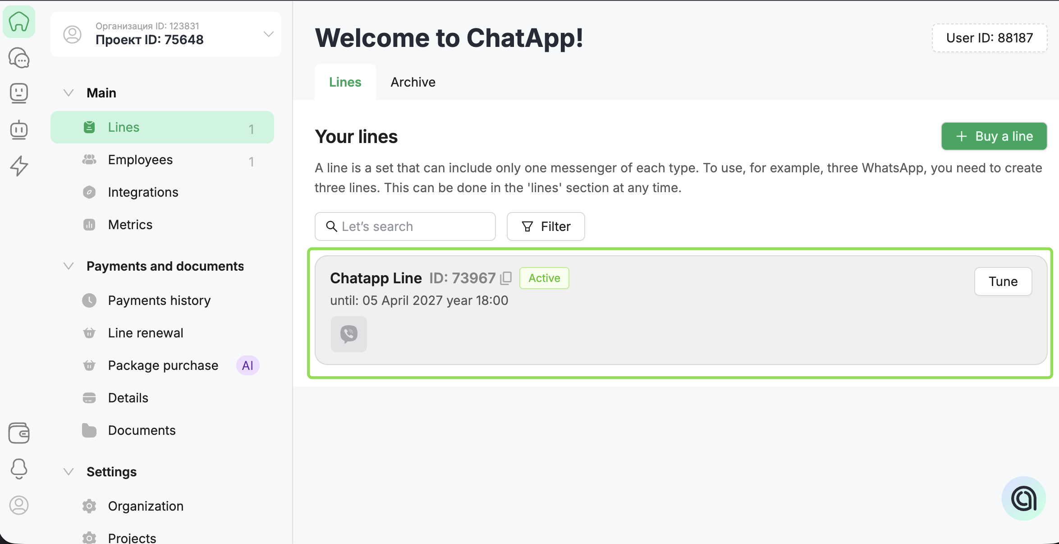Open the user profile icon at bottom
The height and width of the screenshot is (544, 1059).
pyautogui.click(x=19, y=505)
